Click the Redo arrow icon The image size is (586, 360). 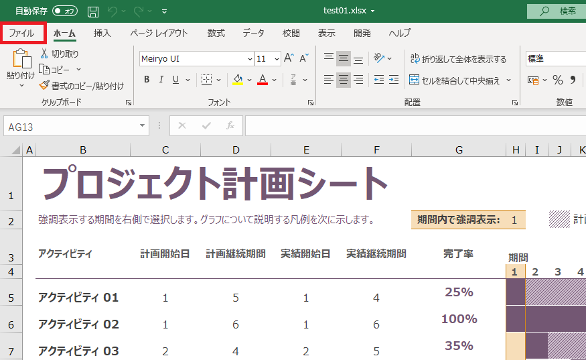[x=139, y=11]
